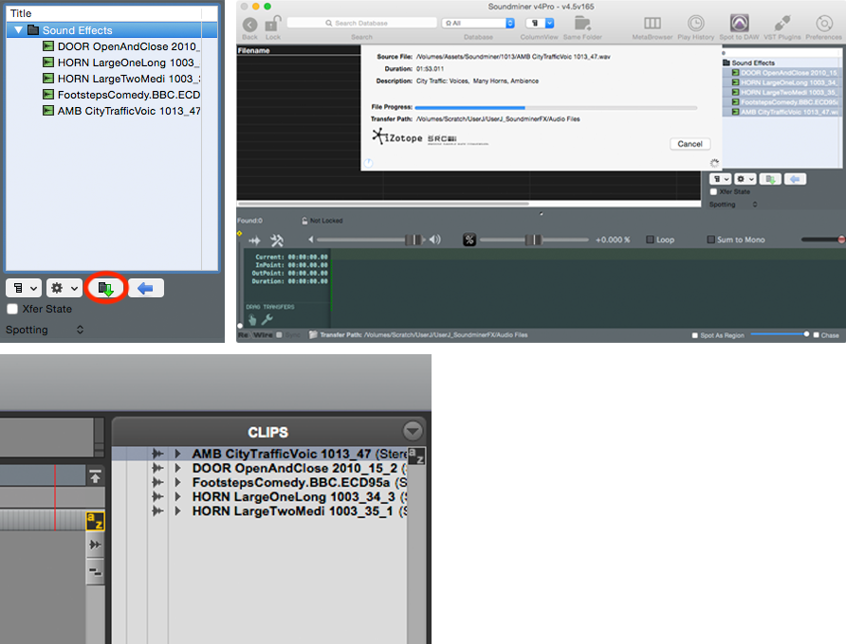Viewport: 846px width, 644px height.
Task: Open the list view dropdown in the left panel
Action: [24, 288]
